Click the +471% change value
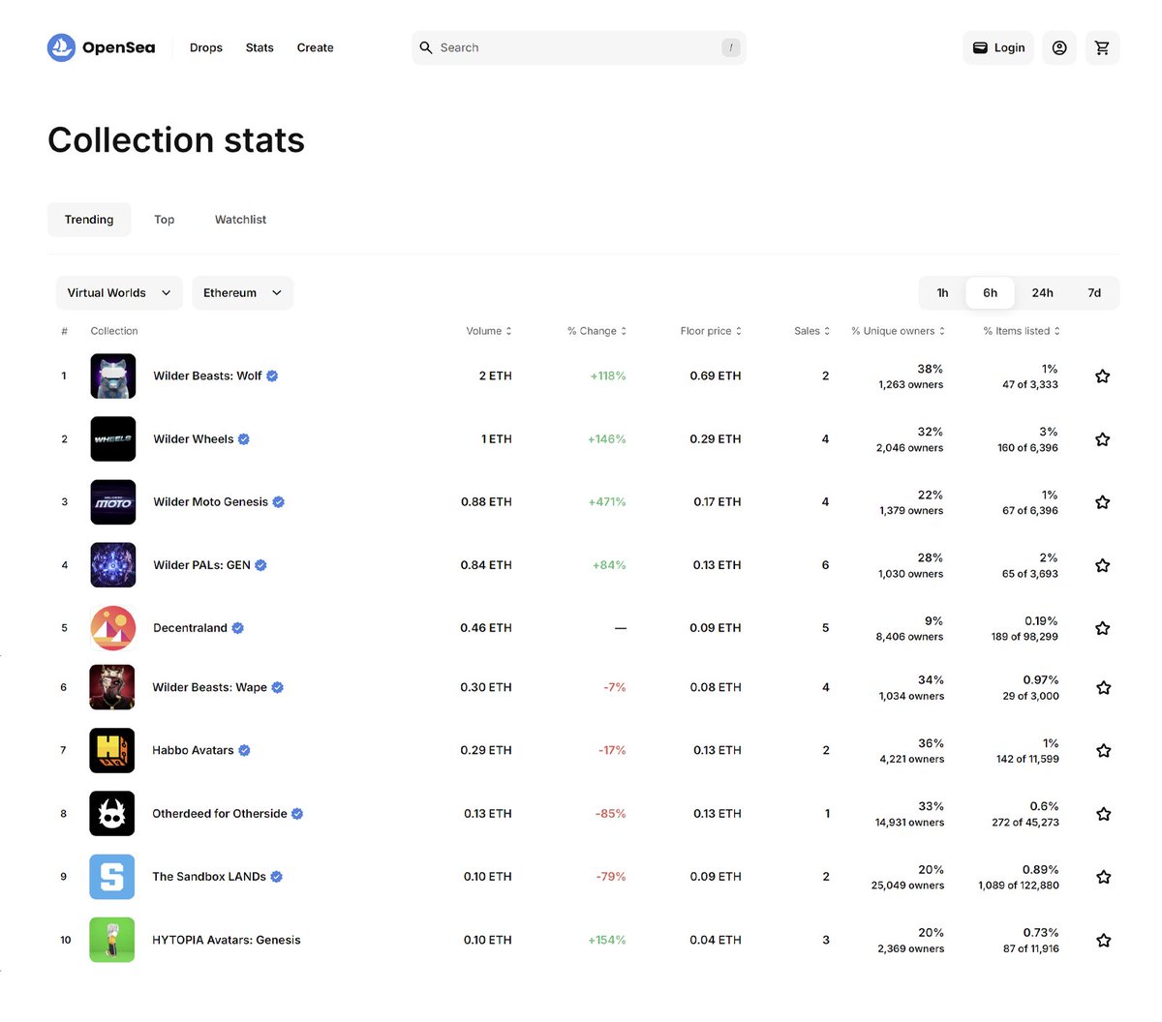Screen dimensions: 1162x1022 pos(607,502)
